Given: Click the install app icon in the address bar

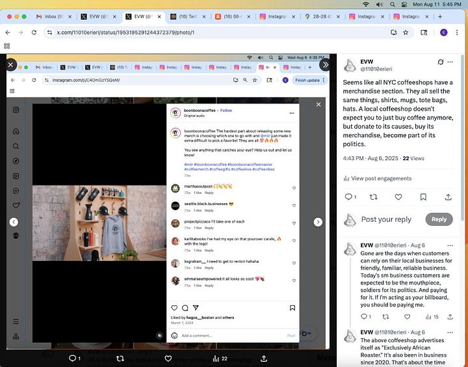Looking at the screenshot, I should point(394,33).
